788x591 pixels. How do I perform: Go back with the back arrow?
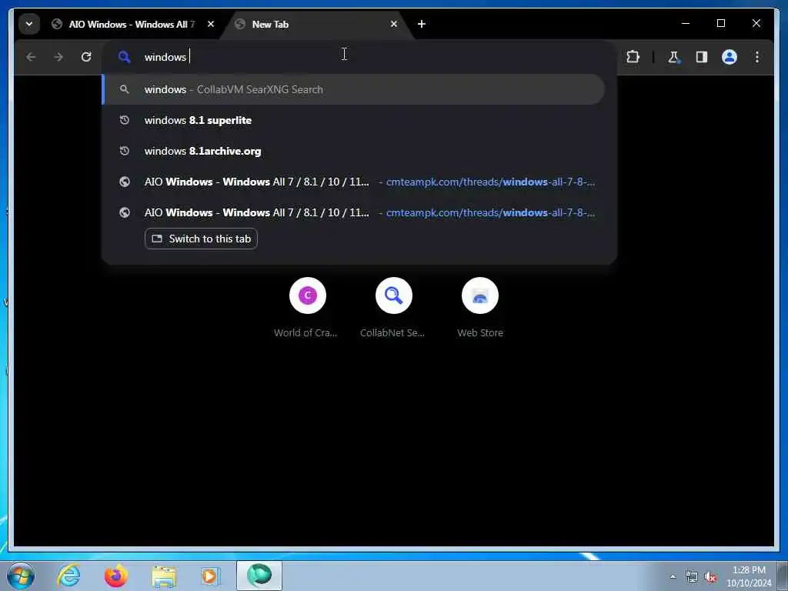31,57
